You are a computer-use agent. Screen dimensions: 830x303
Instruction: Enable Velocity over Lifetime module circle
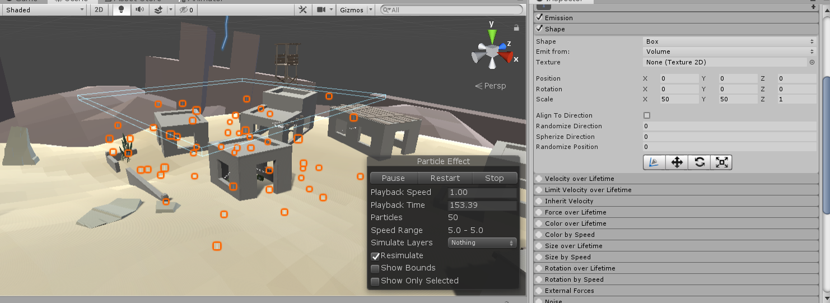(x=539, y=179)
